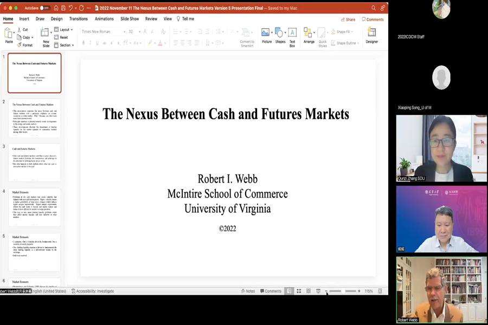The image size is (488, 325).
Task: Click the Arrange icon
Action: click(x=309, y=35)
